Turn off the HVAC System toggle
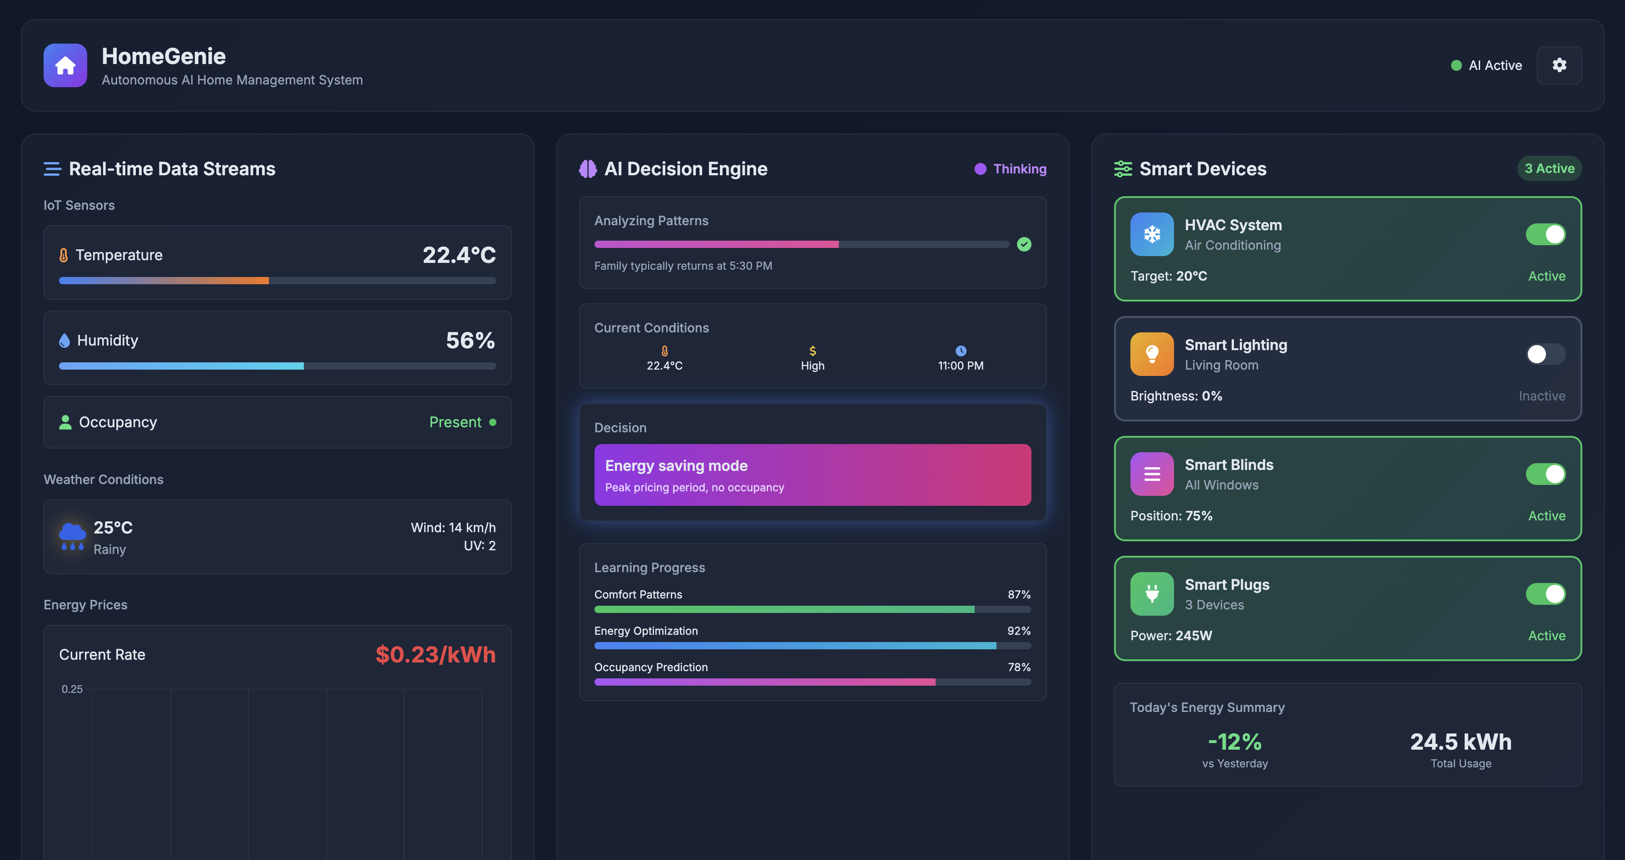This screenshot has width=1625, height=860. (x=1545, y=235)
